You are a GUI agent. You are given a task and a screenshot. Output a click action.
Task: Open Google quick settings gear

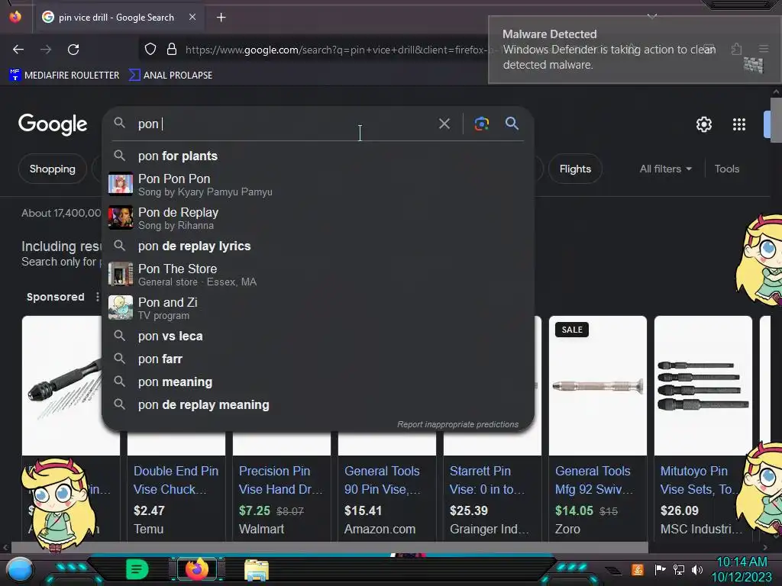[x=703, y=124]
